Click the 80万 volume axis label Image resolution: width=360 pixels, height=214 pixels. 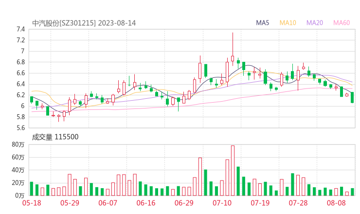tap(18, 144)
